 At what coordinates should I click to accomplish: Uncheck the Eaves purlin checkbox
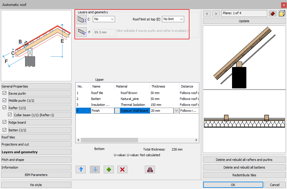(4, 93)
